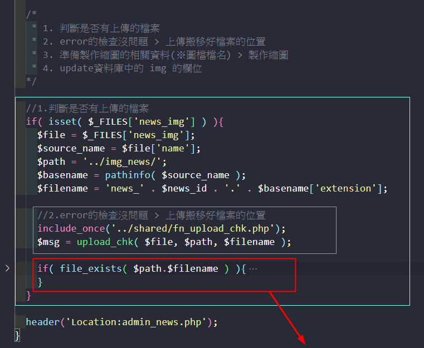Click the isset function name

(62, 122)
